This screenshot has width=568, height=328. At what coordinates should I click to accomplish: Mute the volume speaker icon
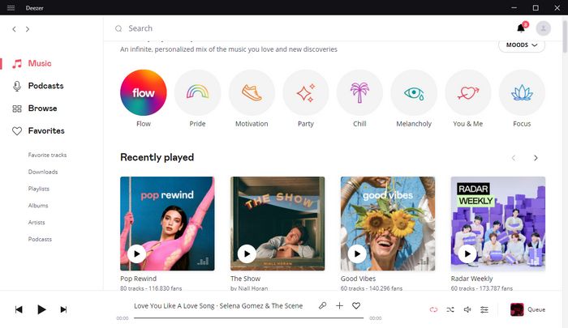(467, 309)
